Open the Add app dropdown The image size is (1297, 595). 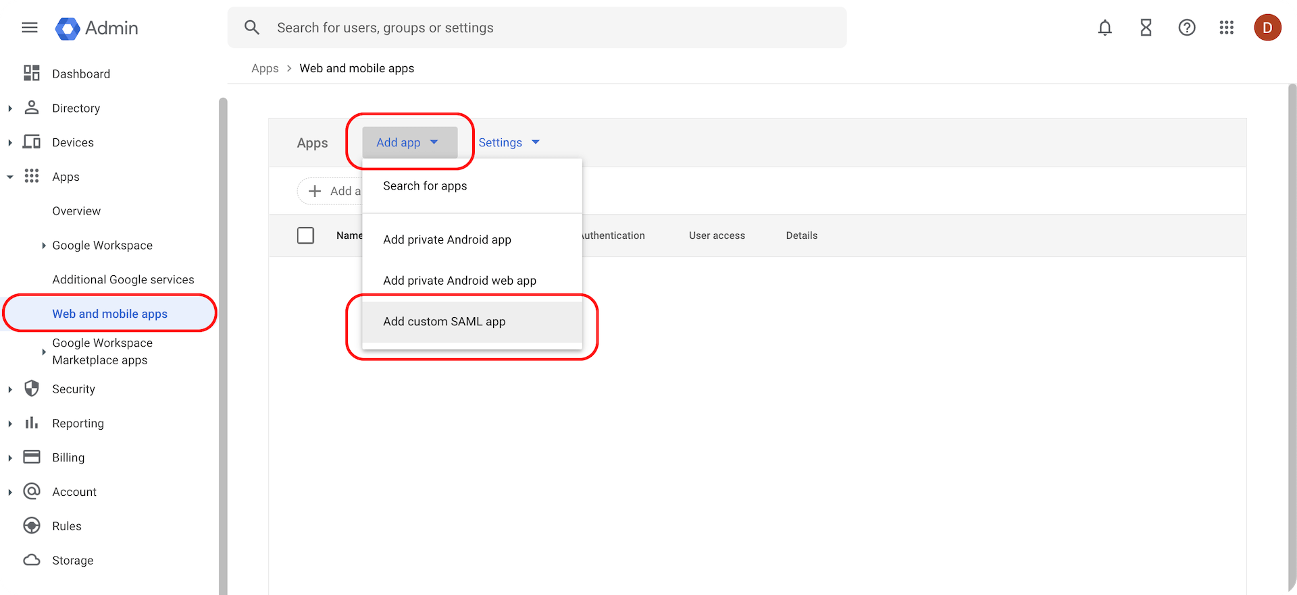click(409, 142)
